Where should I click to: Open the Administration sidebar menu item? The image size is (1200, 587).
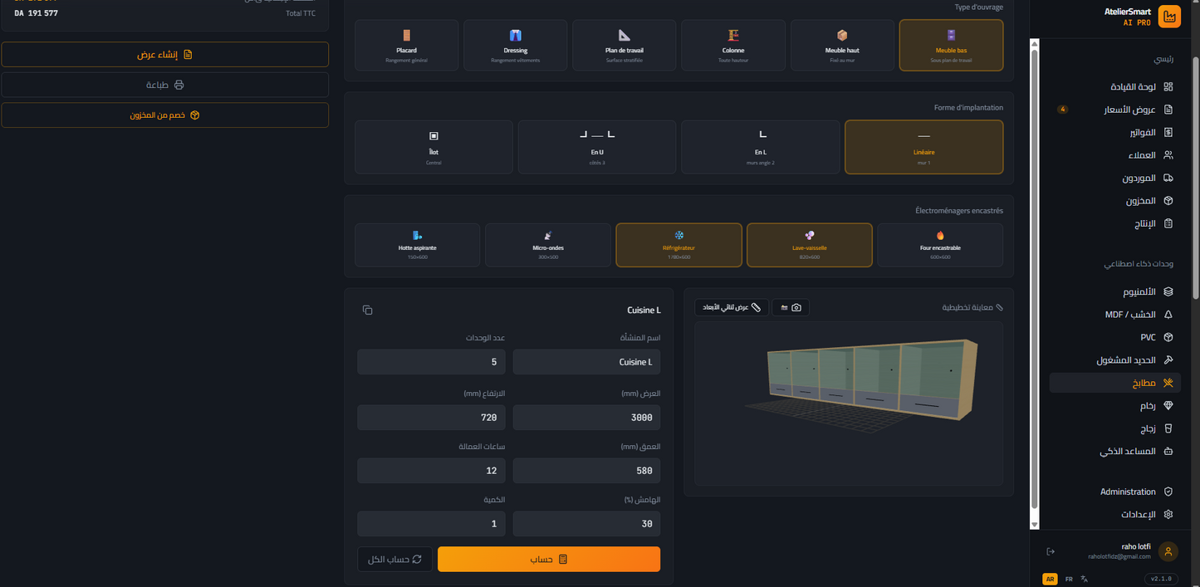click(1128, 492)
